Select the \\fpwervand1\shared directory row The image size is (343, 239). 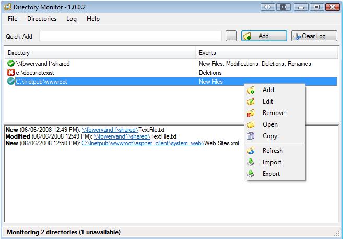171,63
